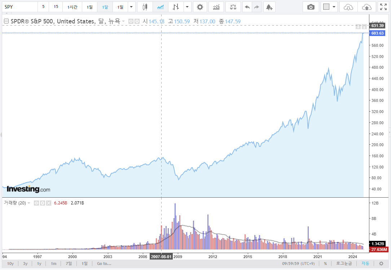391x270 pixels.
Task: Open the chart style dropdown arrow
Action: tap(187, 7)
